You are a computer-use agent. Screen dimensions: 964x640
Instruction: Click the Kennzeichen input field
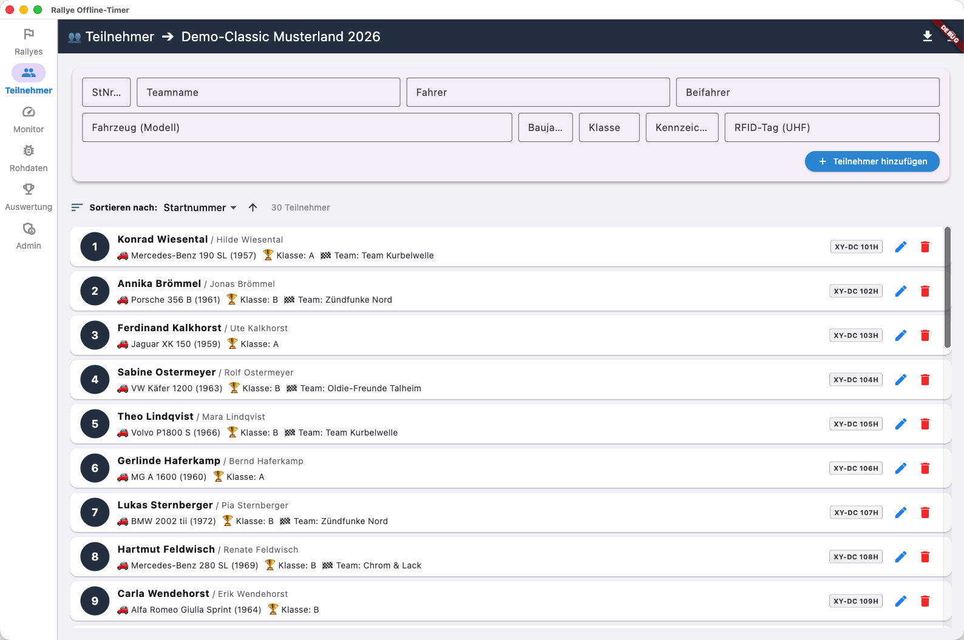pos(682,127)
